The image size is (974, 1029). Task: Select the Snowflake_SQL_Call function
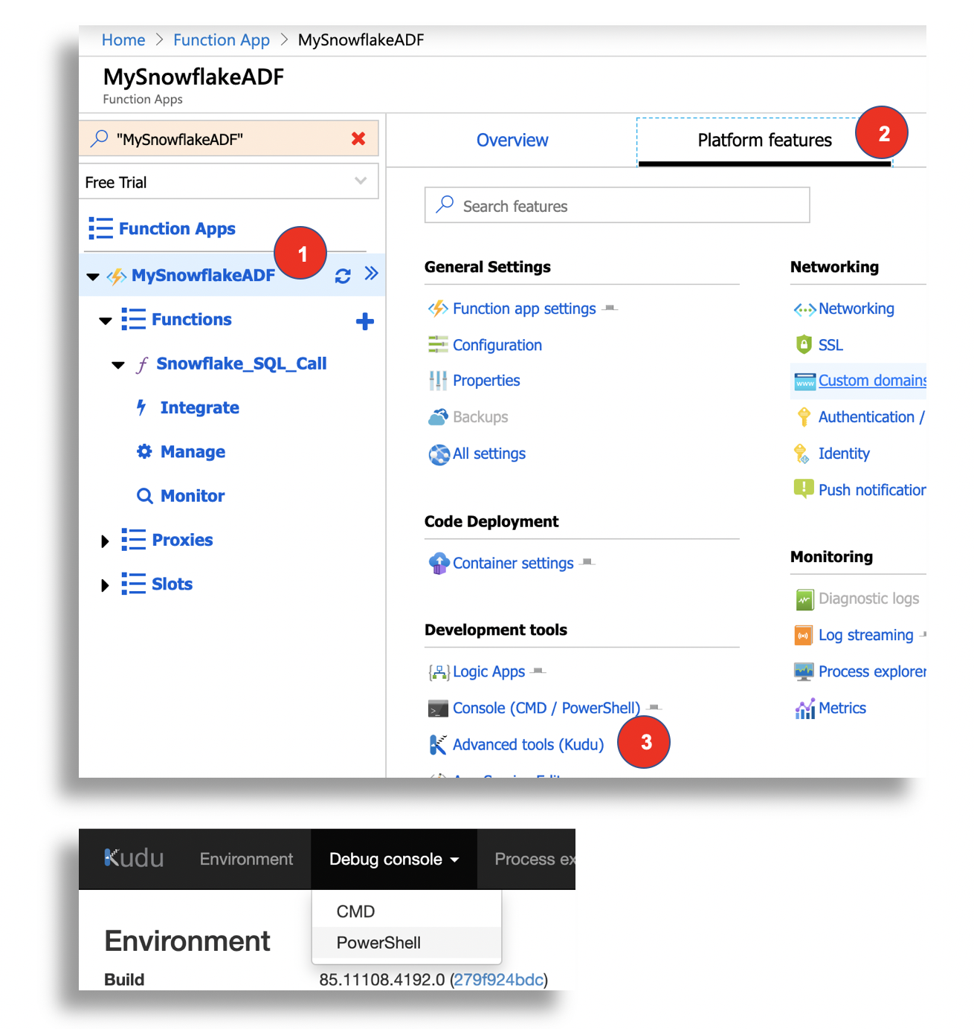(241, 364)
